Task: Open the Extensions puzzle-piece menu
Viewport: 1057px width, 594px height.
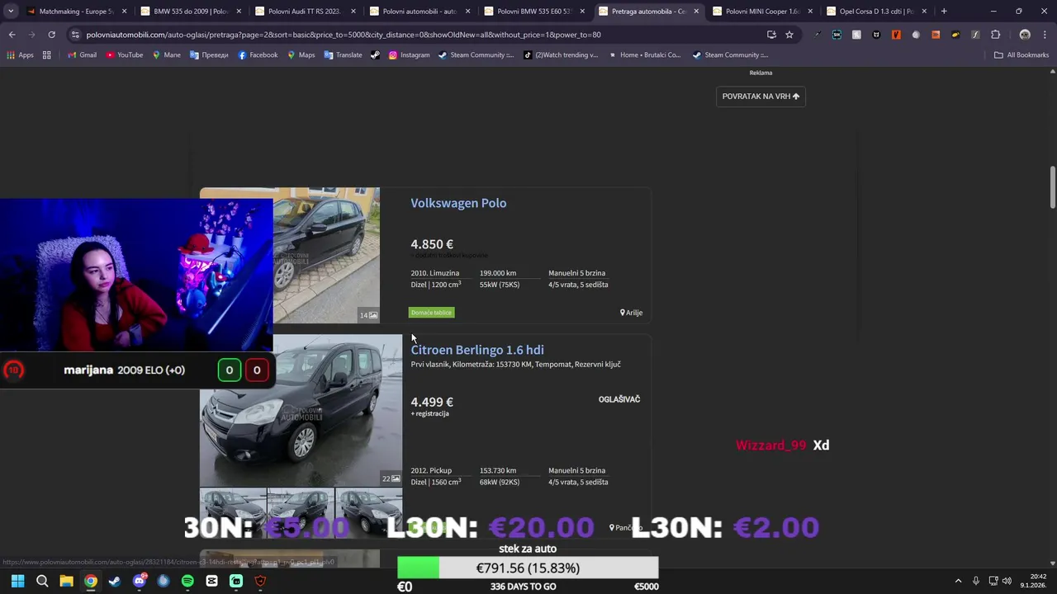Action: [x=995, y=35]
